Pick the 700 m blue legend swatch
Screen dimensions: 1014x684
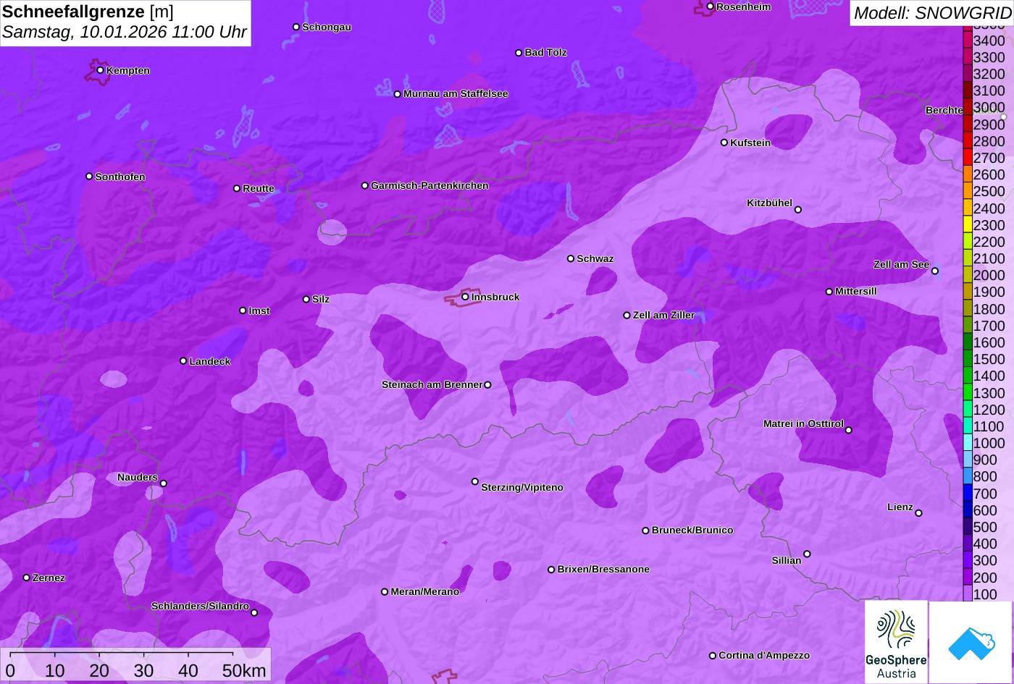pyautogui.click(x=967, y=493)
